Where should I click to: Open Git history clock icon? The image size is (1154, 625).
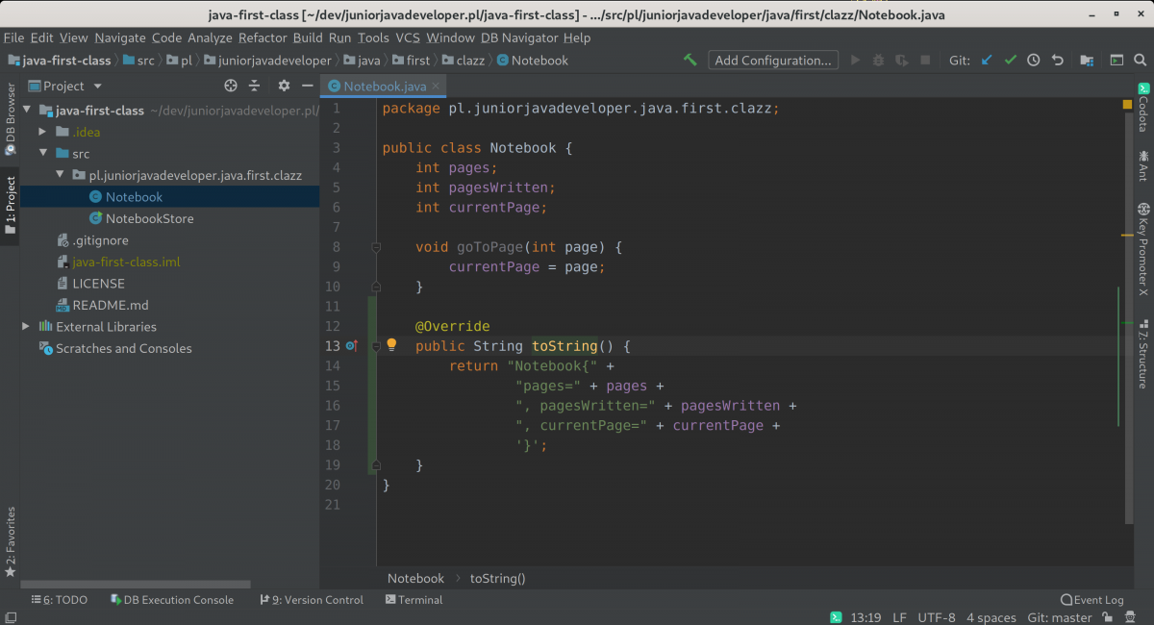click(x=1033, y=60)
